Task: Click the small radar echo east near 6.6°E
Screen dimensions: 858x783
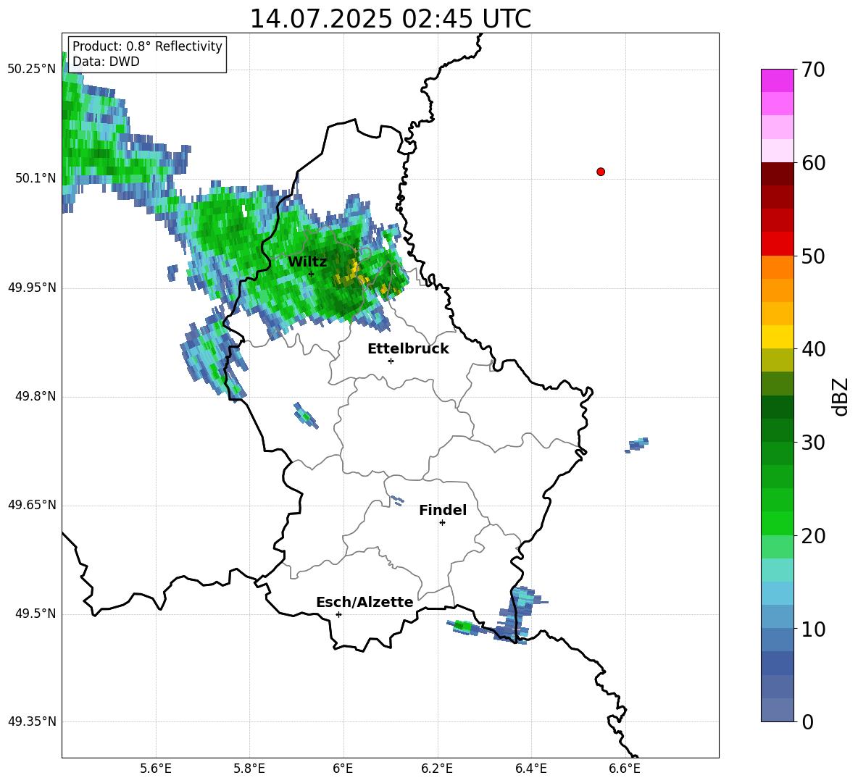Action: point(637,444)
